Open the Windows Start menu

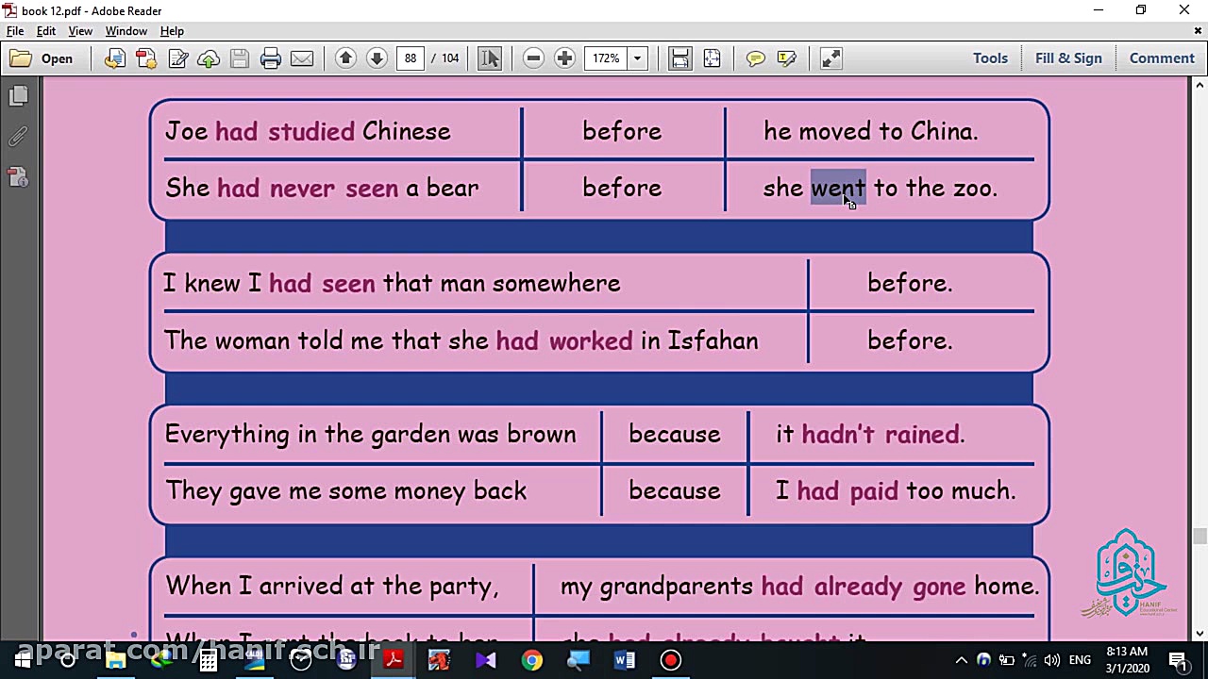click(x=23, y=660)
